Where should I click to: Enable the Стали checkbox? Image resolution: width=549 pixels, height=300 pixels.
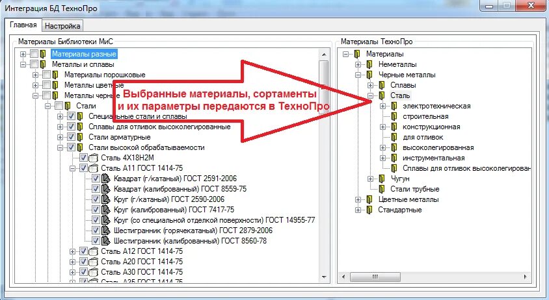59,106
